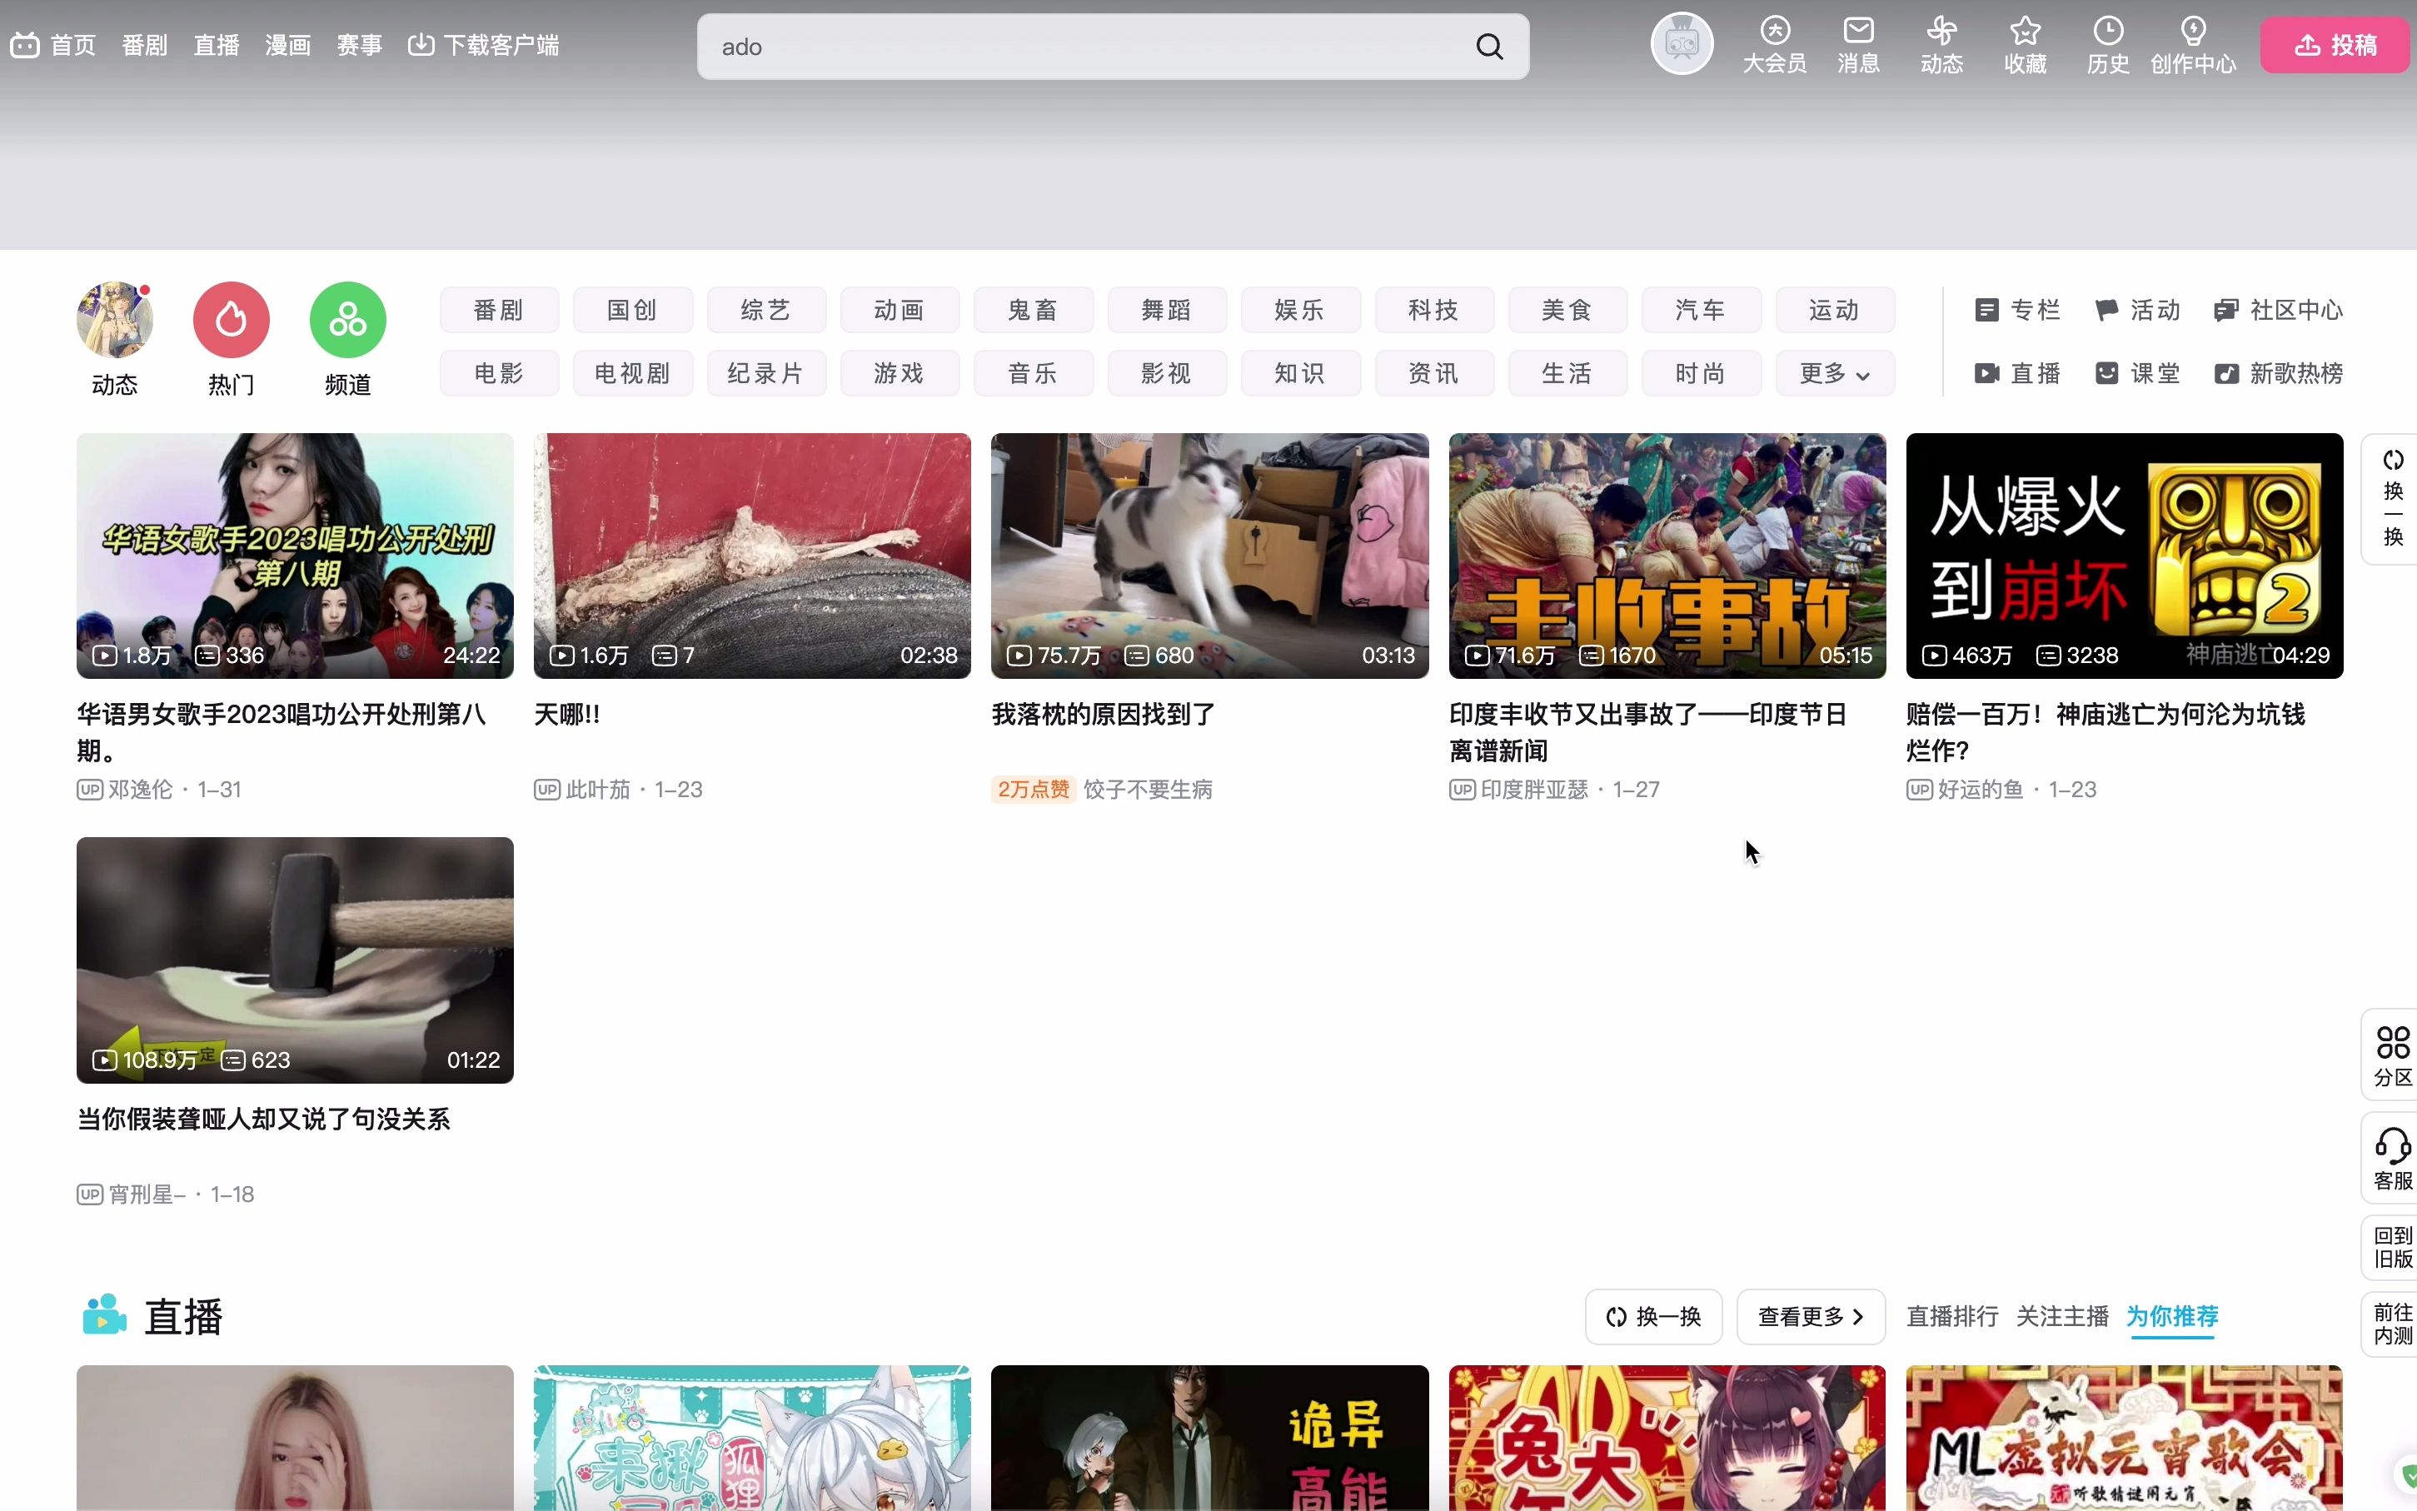Open uploader 印度胖亚瑟 profile
This screenshot has width=2417, height=1511.
coord(1533,790)
